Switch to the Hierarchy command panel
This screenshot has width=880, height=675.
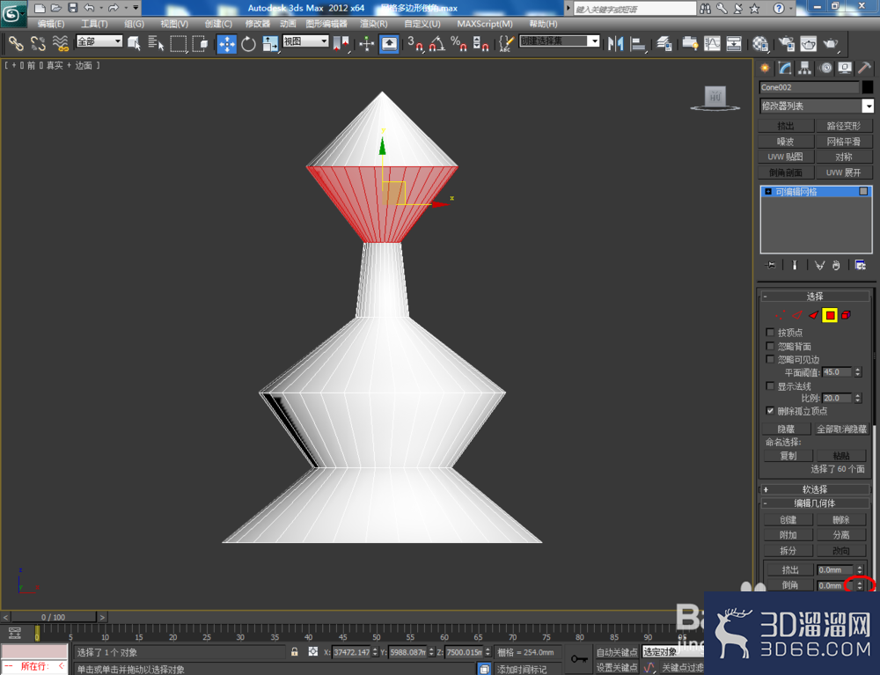click(x=805, y=69)
